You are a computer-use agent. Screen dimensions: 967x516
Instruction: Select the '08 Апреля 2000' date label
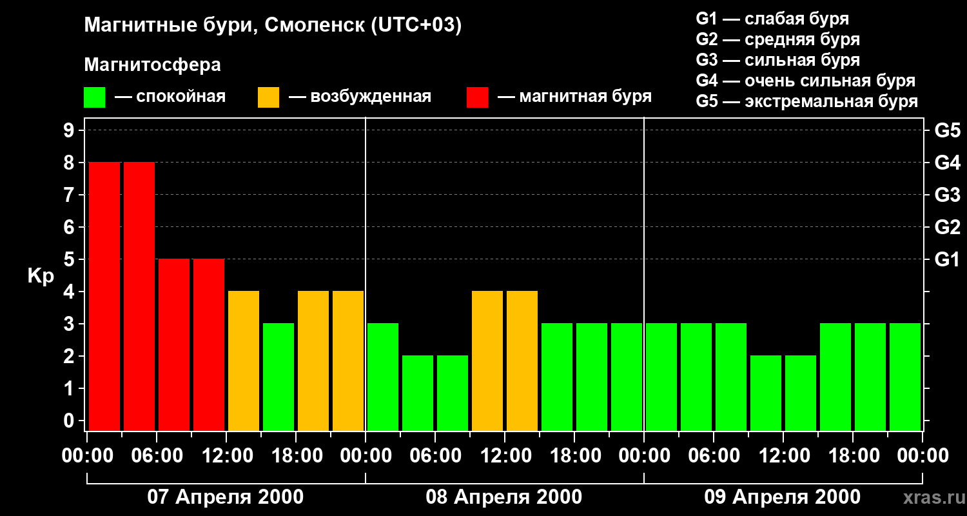pos(504,497)
